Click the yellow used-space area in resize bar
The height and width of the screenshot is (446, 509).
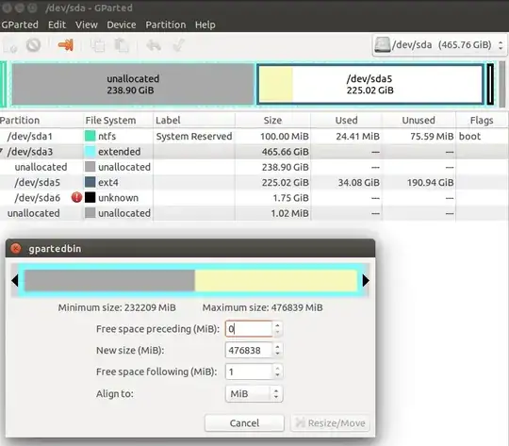click(275, 280)
